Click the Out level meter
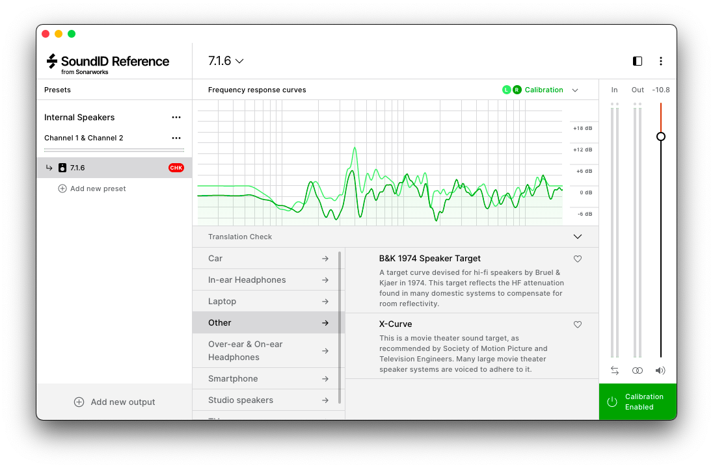 pos(637,230)
